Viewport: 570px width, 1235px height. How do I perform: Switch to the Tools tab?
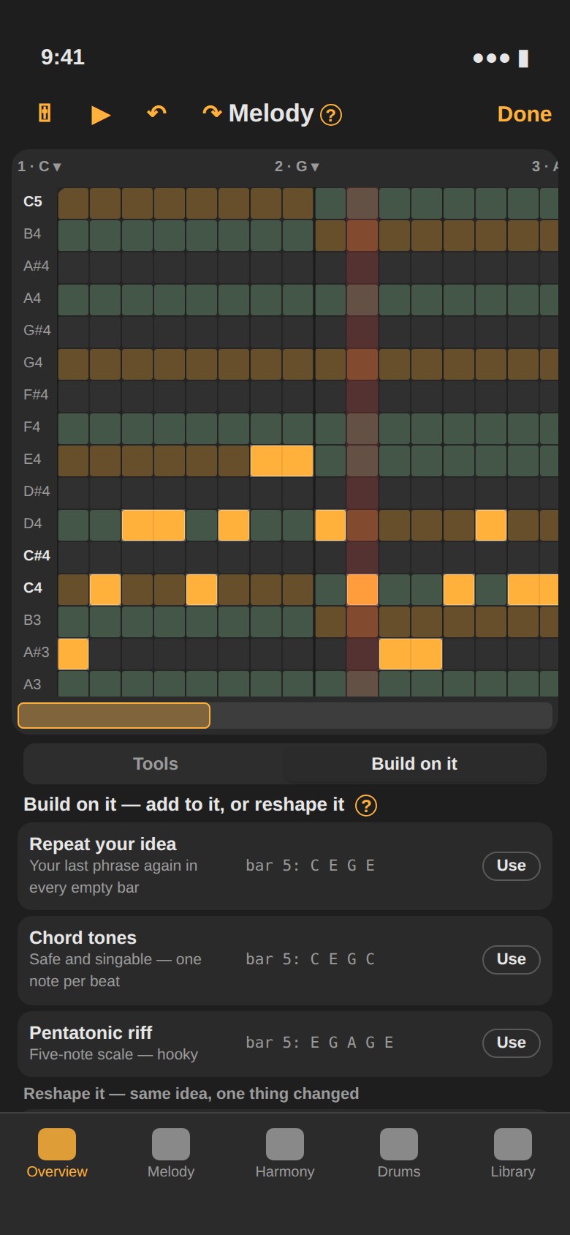pos(155,764)
